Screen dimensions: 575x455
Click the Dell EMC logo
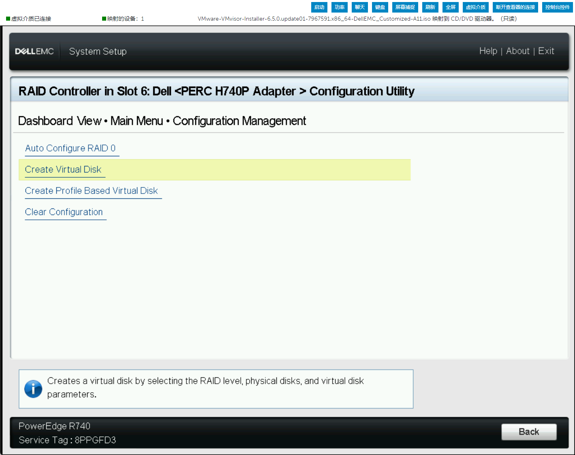[x=34, y=51]
